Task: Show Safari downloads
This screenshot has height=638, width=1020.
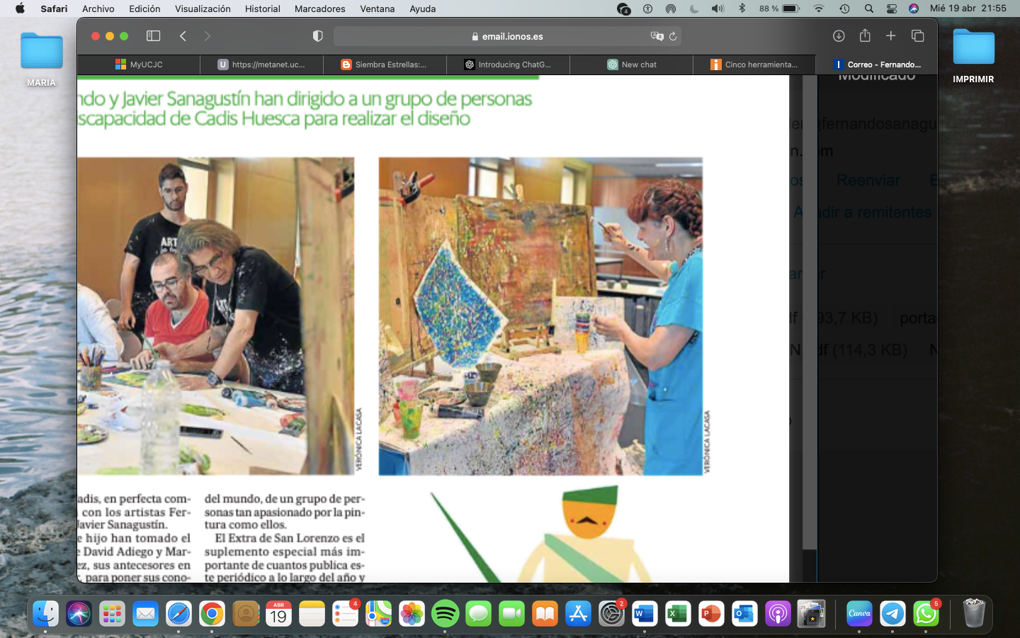Action: (839, 36)
